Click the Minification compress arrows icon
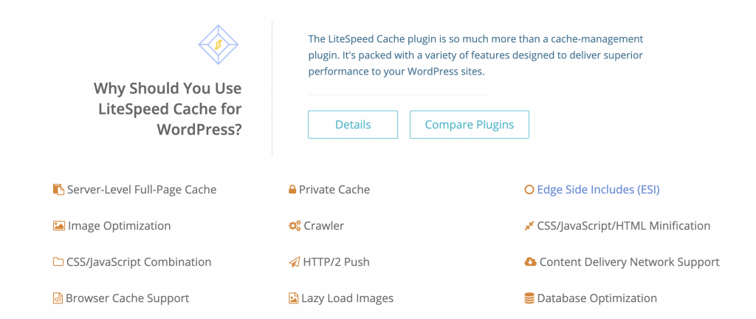The width and height of the screenshot is (756, 319). 529,226
